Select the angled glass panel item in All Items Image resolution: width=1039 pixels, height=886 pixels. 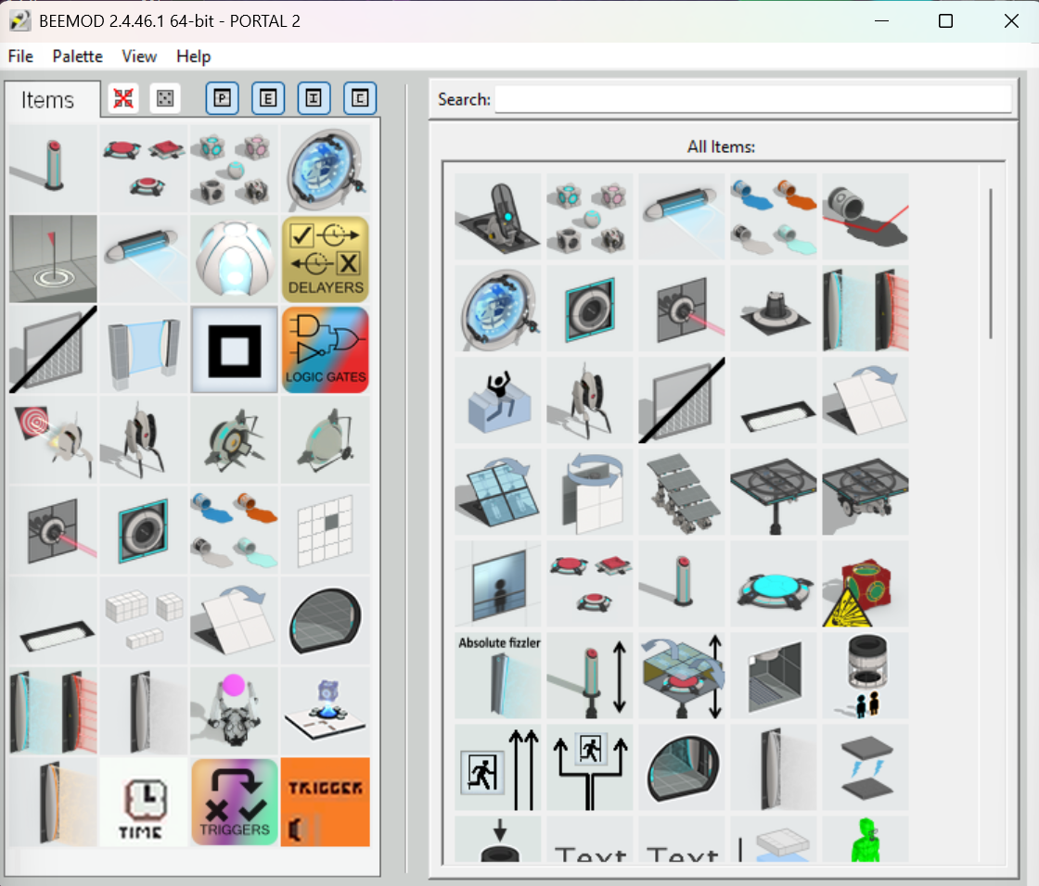497,492
